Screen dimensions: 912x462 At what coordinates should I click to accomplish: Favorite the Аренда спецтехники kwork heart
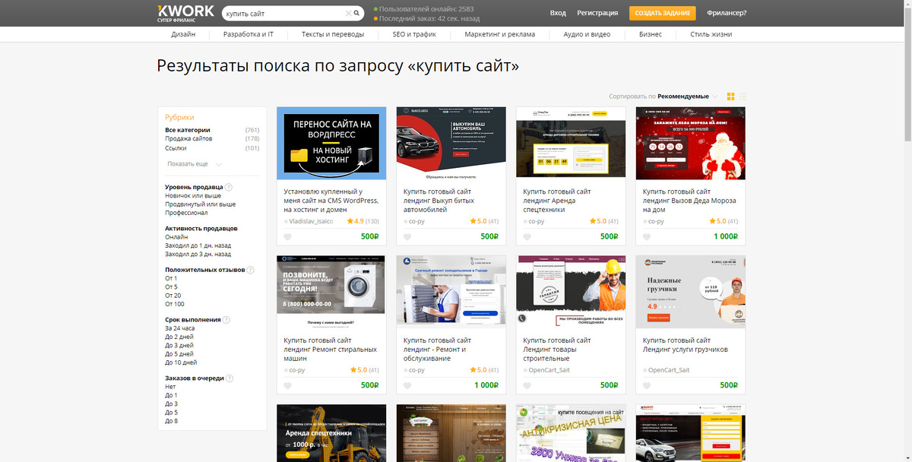tap(527, 236)
